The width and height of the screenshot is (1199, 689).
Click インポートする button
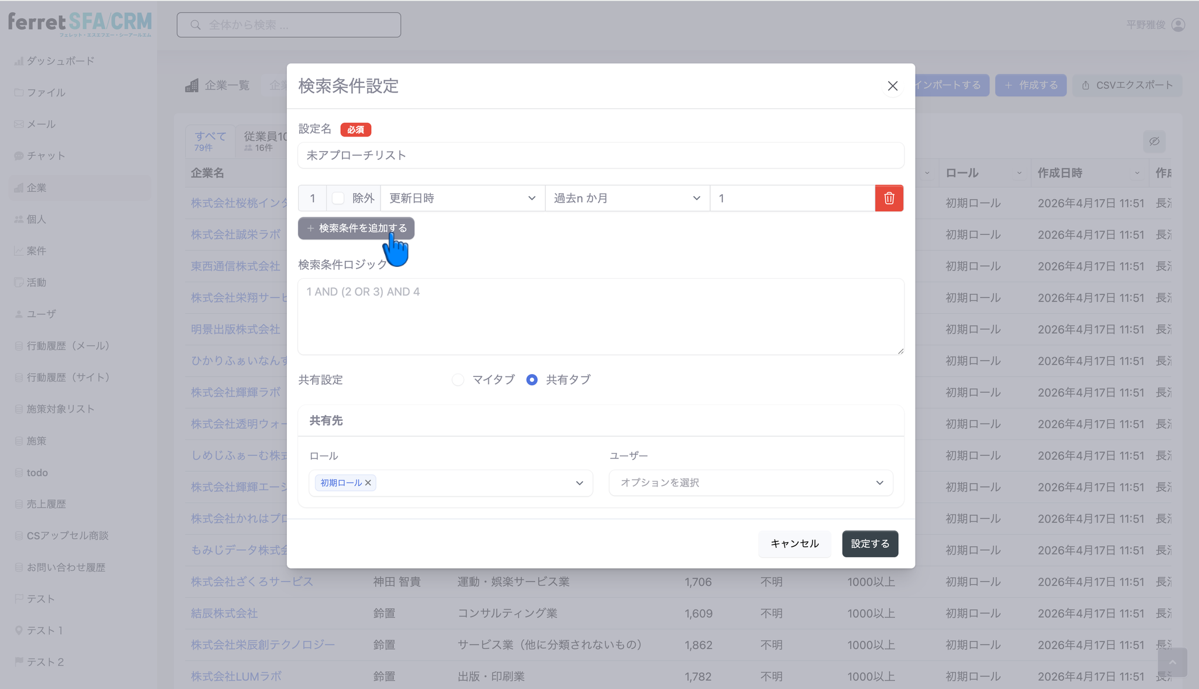point(951,85)
